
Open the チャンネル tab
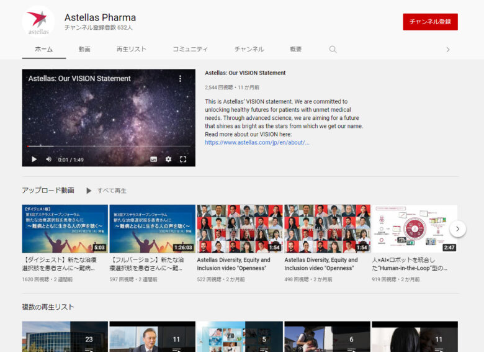(x=249, y=49)
